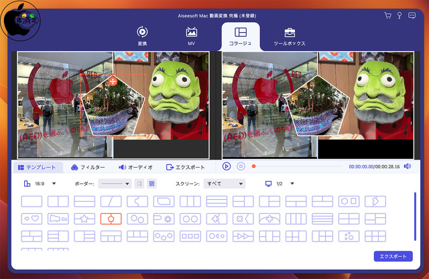The image size is (429, 279).
Task: Choose the single-frame template
Action: pyautogui.click(x=32, y=201)
